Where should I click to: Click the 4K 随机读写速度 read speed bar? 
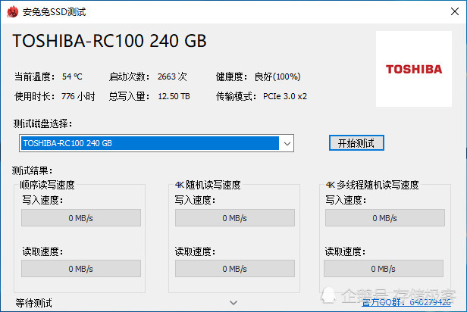pos(235,269)
